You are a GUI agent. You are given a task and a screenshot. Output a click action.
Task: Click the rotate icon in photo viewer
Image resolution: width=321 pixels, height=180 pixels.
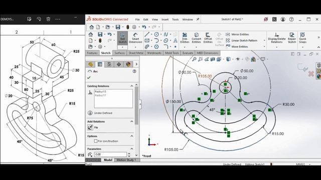pyautogui.click(x=39, y=19)
